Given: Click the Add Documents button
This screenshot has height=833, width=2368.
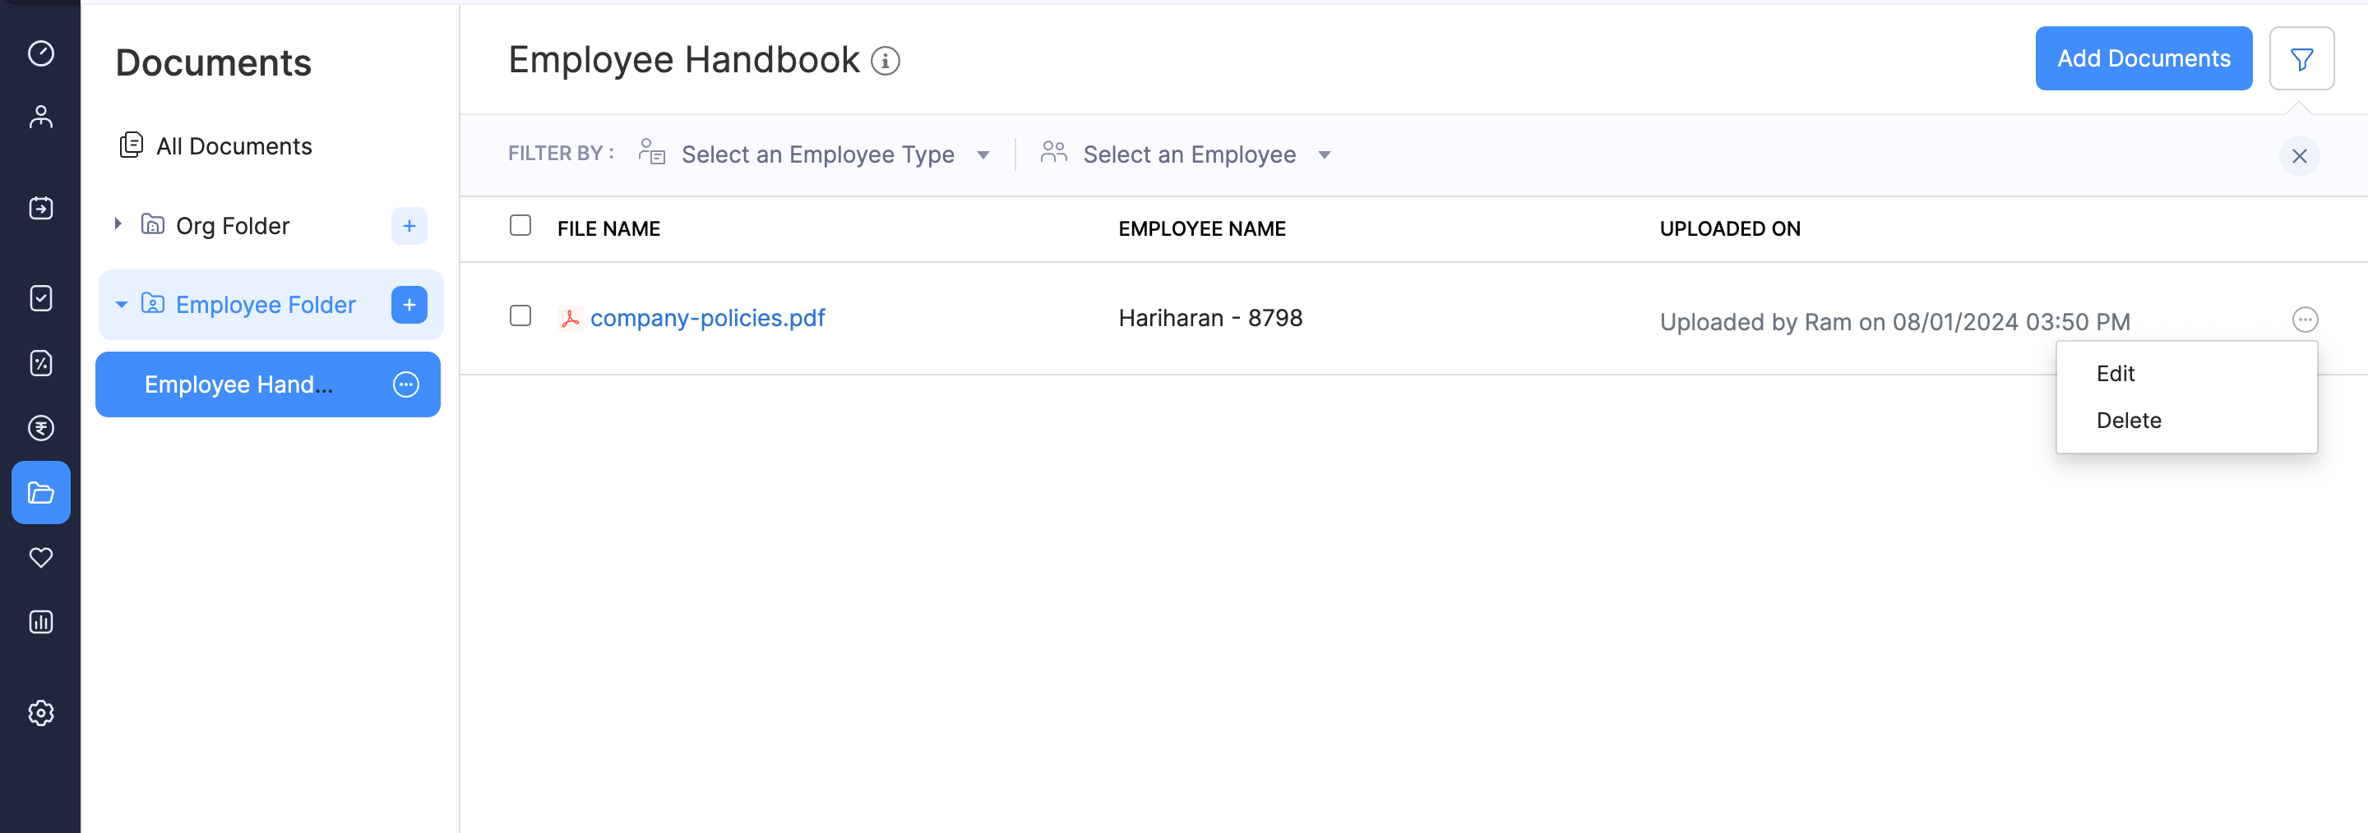Looking at the screenshot, I should click(x=2143, y=59).
